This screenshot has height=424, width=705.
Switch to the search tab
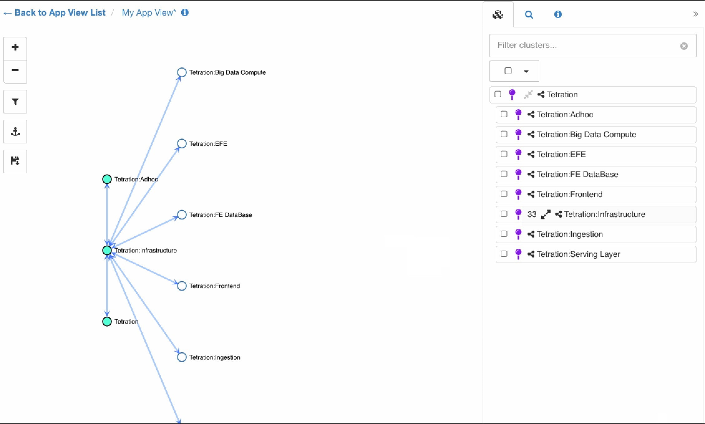529,14
